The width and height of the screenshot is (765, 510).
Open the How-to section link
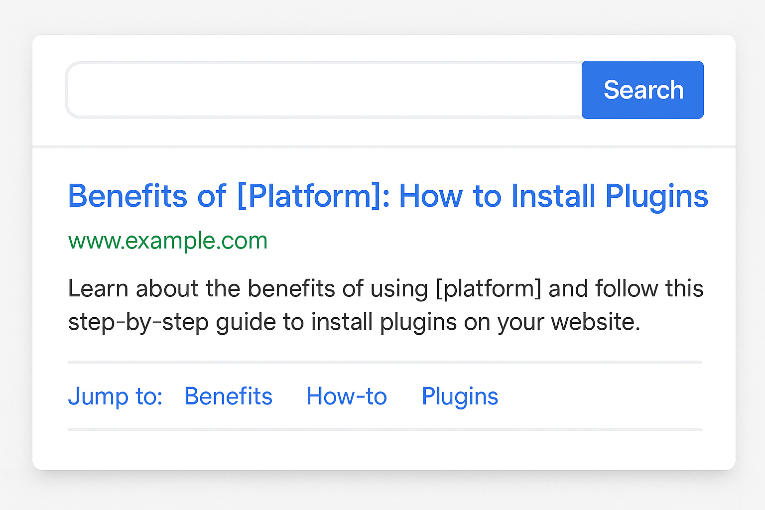tap(346, 396)
